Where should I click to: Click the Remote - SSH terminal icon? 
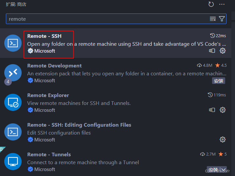13,43
